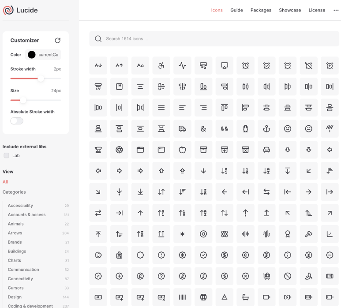Viewport: 341px width, 308px height.
Task: Click the aperture icon
Action: [x=119, y=150]
